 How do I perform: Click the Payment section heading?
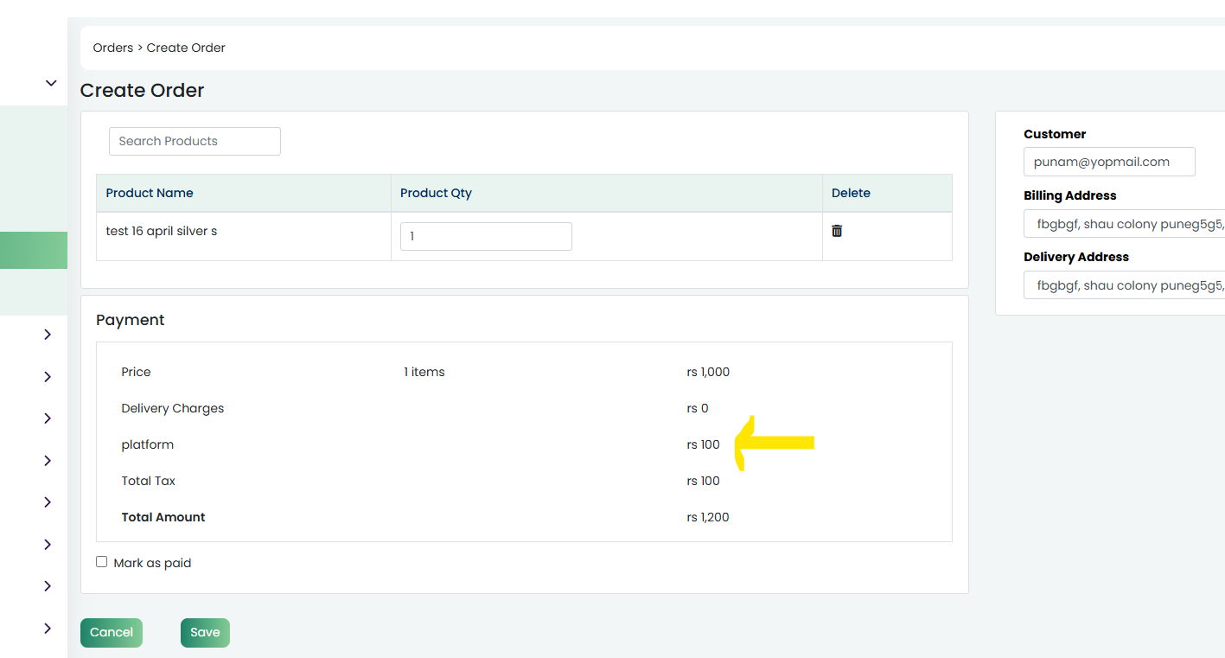coord(130,320)
